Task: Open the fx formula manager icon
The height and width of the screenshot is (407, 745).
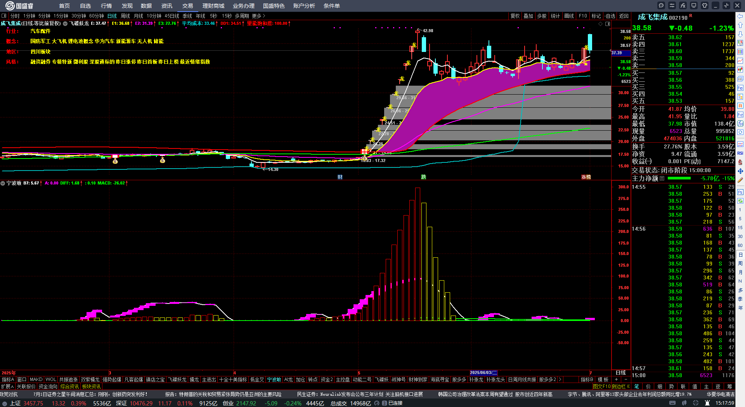Action: [x=683, y=5]
